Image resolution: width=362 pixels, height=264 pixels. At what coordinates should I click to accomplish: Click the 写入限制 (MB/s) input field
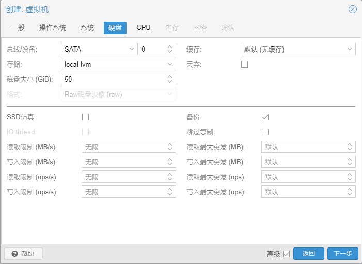[124, 162]
